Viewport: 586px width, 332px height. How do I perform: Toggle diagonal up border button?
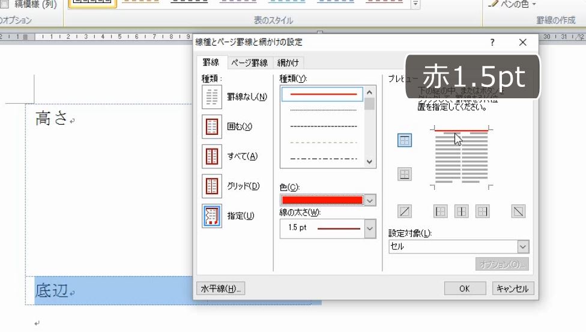404,212
